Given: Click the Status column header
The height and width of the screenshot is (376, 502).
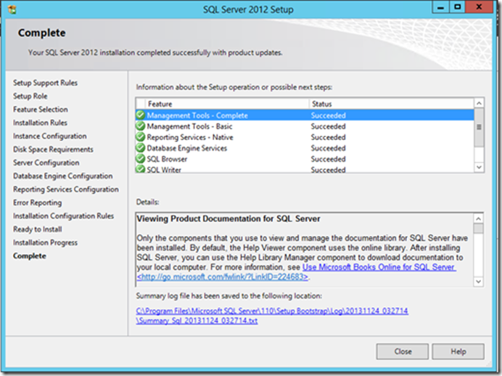Looking at the screenshot, I should 392,104.
